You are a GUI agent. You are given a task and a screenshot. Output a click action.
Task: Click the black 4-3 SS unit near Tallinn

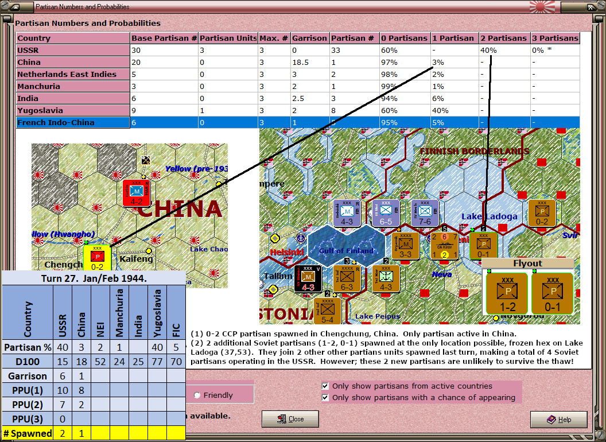click(308, 278)
